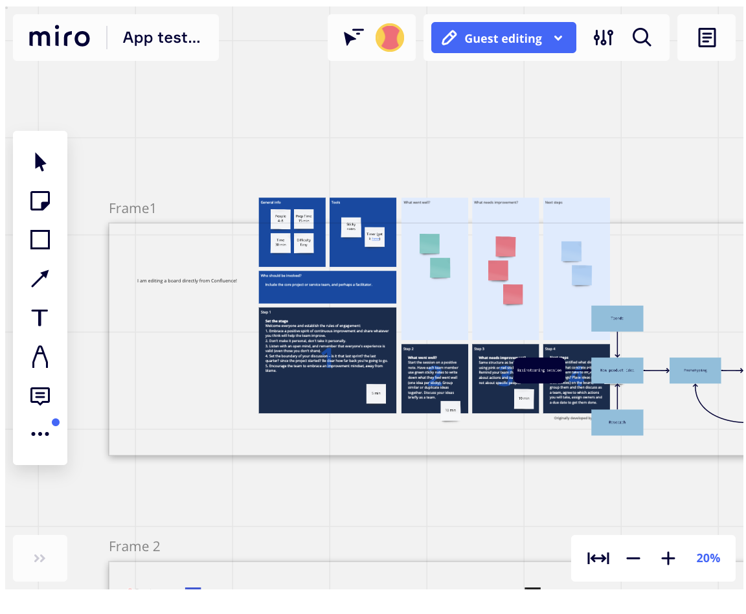Expand the bottom-left panel chevrons
The image size is (746, 614).
(40, 558)
